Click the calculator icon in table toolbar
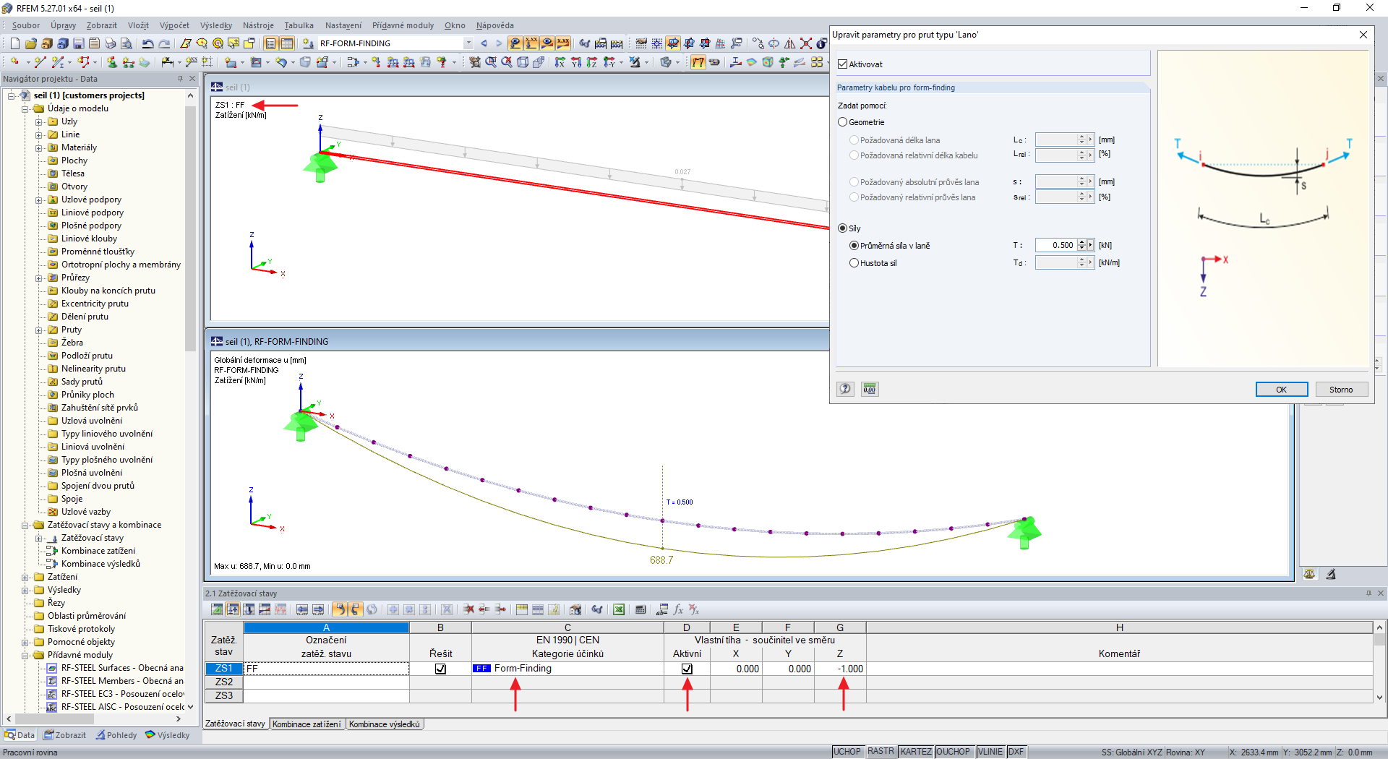Screen dimensions: 1388x759 pos(640,609)
